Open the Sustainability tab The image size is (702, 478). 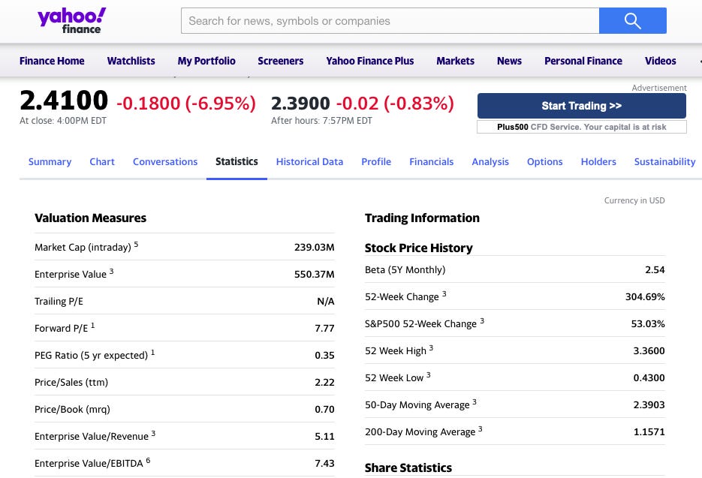664,161
